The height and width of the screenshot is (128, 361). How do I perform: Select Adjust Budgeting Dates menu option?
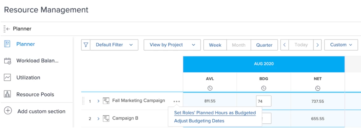click(199, 121)
